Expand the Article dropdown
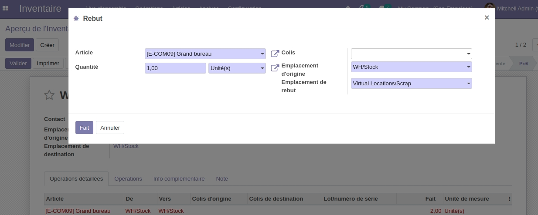The width and height of the screenshot is (538, 215). click(262, 54)
